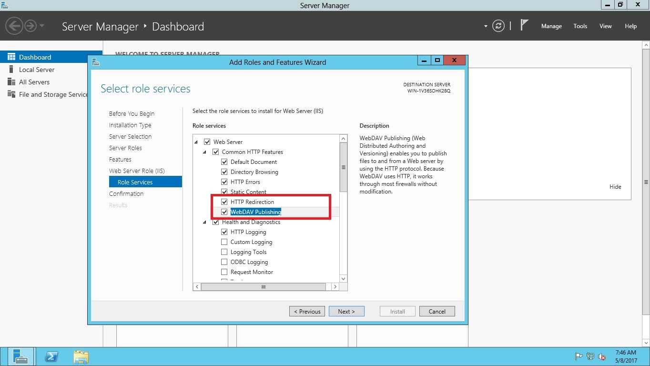Collapse the Health and Diagnostics node
Image resolution: width=650 pixels, height=366 pixels.
tap(205, 222)
